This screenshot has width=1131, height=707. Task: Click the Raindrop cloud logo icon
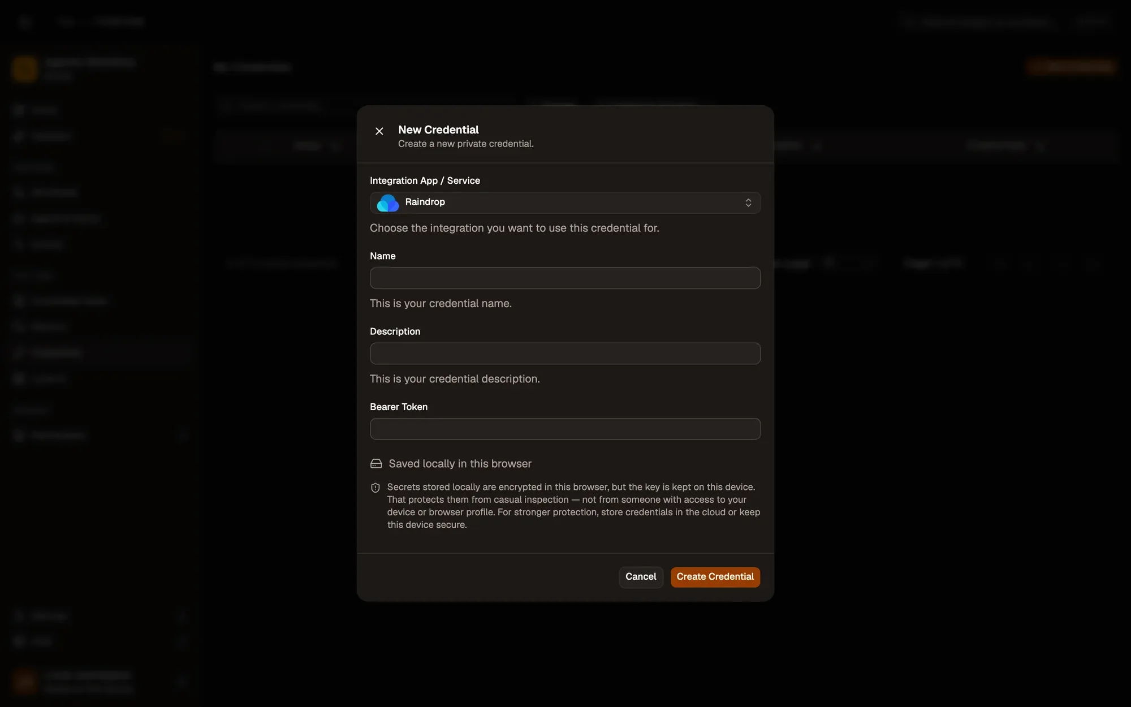(388, 202)
